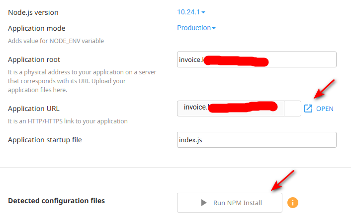Click the Application mode label
The width and height of the screenshot is (351, 218).
click(x=36, y=28)
